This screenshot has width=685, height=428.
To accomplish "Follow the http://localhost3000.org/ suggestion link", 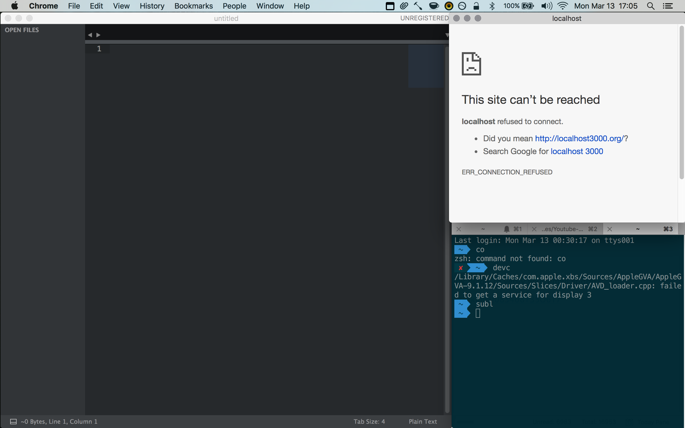I will (579, 138).
